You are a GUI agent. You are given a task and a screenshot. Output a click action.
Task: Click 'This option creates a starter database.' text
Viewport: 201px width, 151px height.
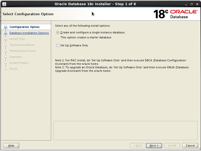(x=86, y=38)
